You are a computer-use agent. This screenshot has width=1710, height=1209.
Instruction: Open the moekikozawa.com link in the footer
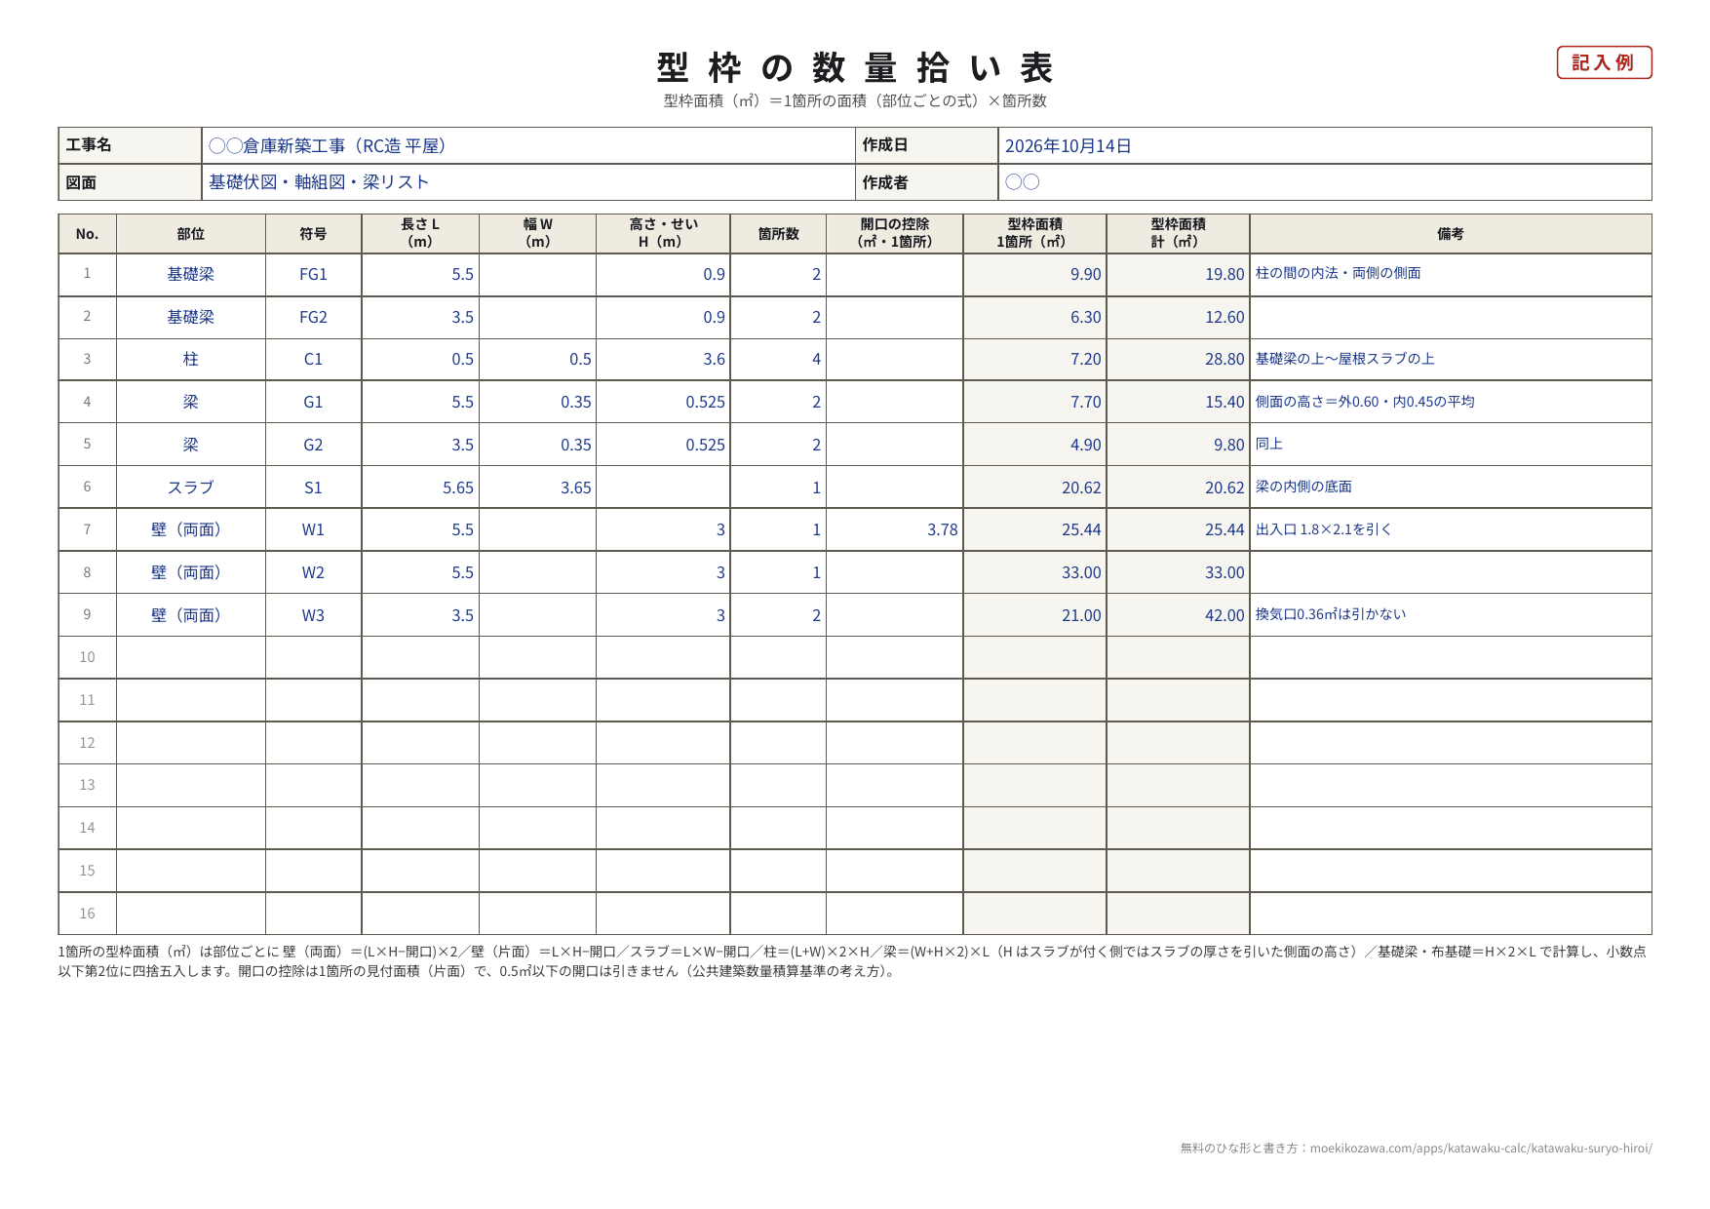tap(1481, 1148)
